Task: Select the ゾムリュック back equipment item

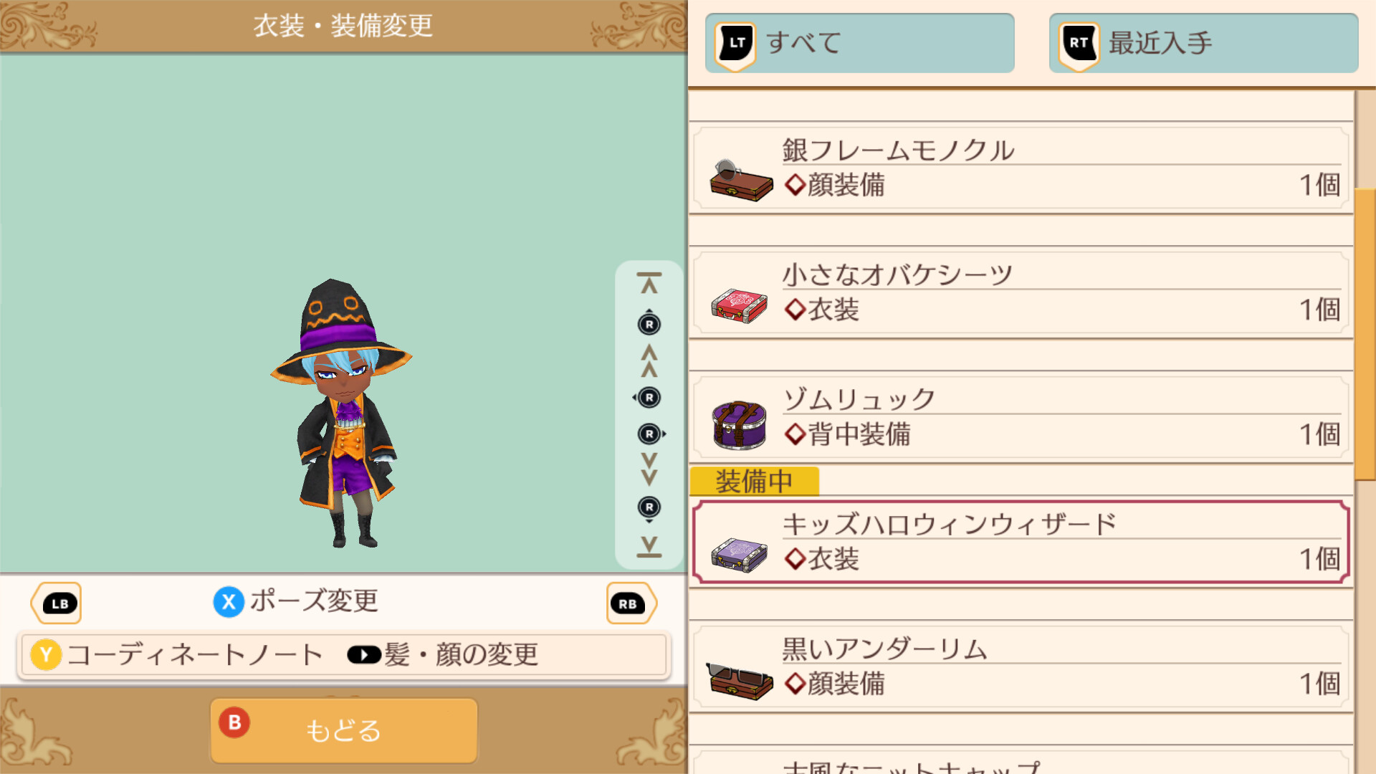Action: point(1021,419)
